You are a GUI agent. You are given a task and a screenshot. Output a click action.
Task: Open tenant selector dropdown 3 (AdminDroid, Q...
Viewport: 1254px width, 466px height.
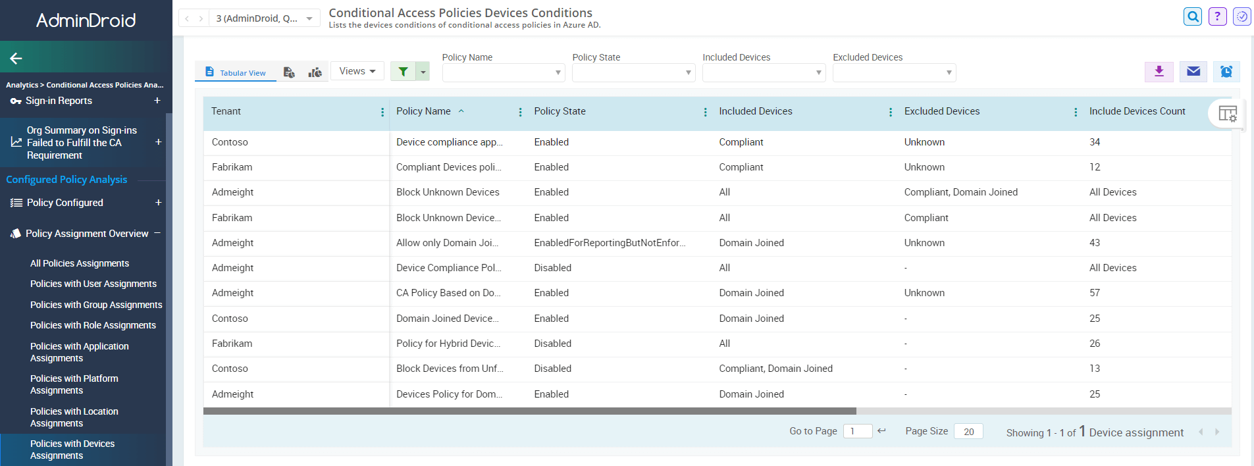click(265, 18)
